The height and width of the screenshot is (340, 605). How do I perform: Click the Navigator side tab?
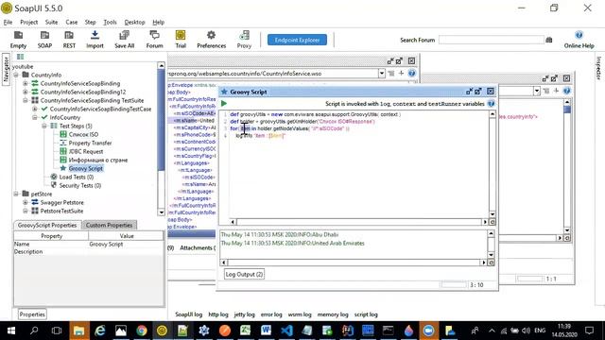pyautogui.click(x=6, y=69)
